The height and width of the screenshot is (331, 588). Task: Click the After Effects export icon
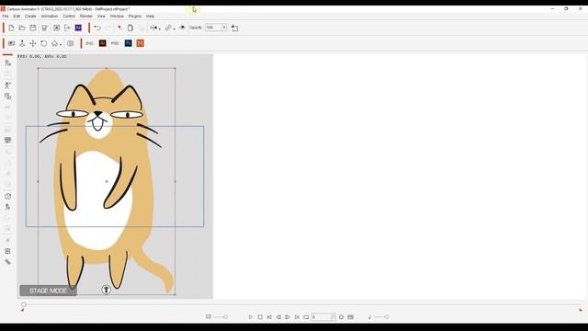pyautogui.click(x=78, y=28)
